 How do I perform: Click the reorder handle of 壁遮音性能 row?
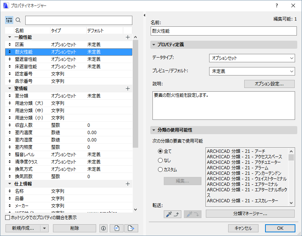(x=10, y=59)
